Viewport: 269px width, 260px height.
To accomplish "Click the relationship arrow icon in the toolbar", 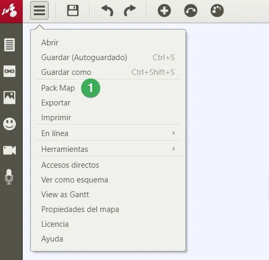I will [x=191, y=11].
